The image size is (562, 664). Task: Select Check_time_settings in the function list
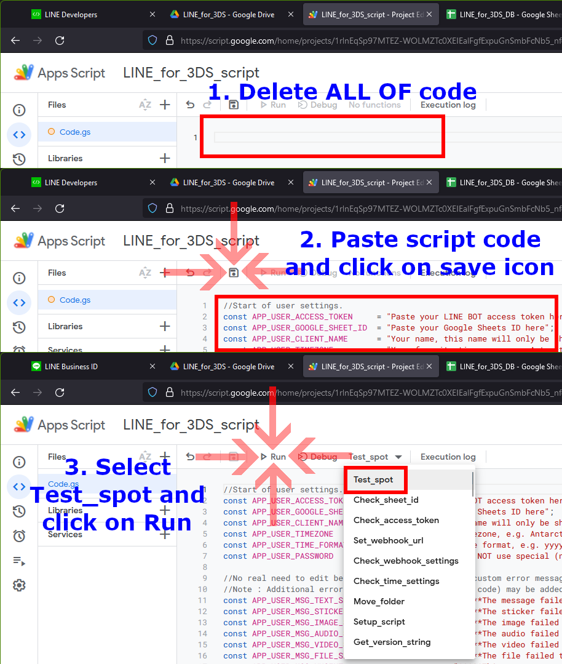[x=410, y=582]
